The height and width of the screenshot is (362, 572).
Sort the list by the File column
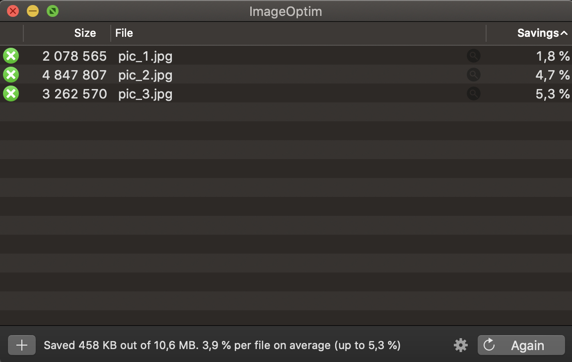click(124, 33)
